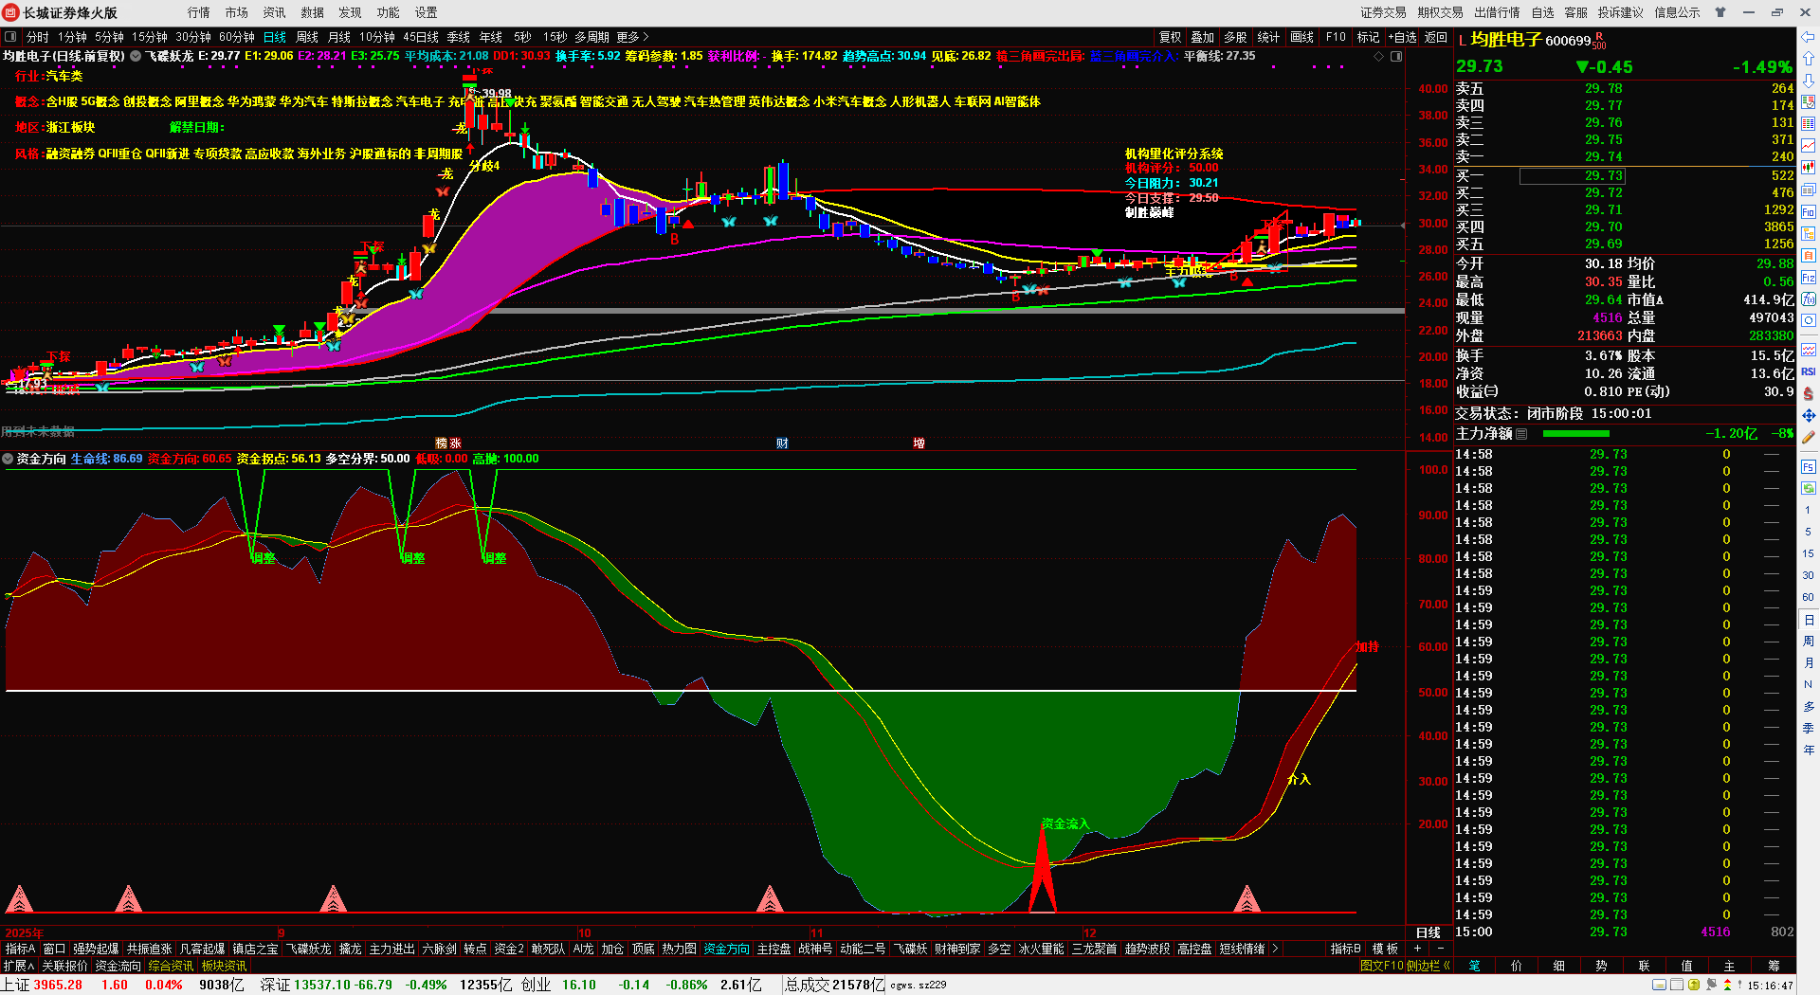Select the 飞碟妖龙 indicator tab
1820x995 pixels.
click(x=309, y=949)
